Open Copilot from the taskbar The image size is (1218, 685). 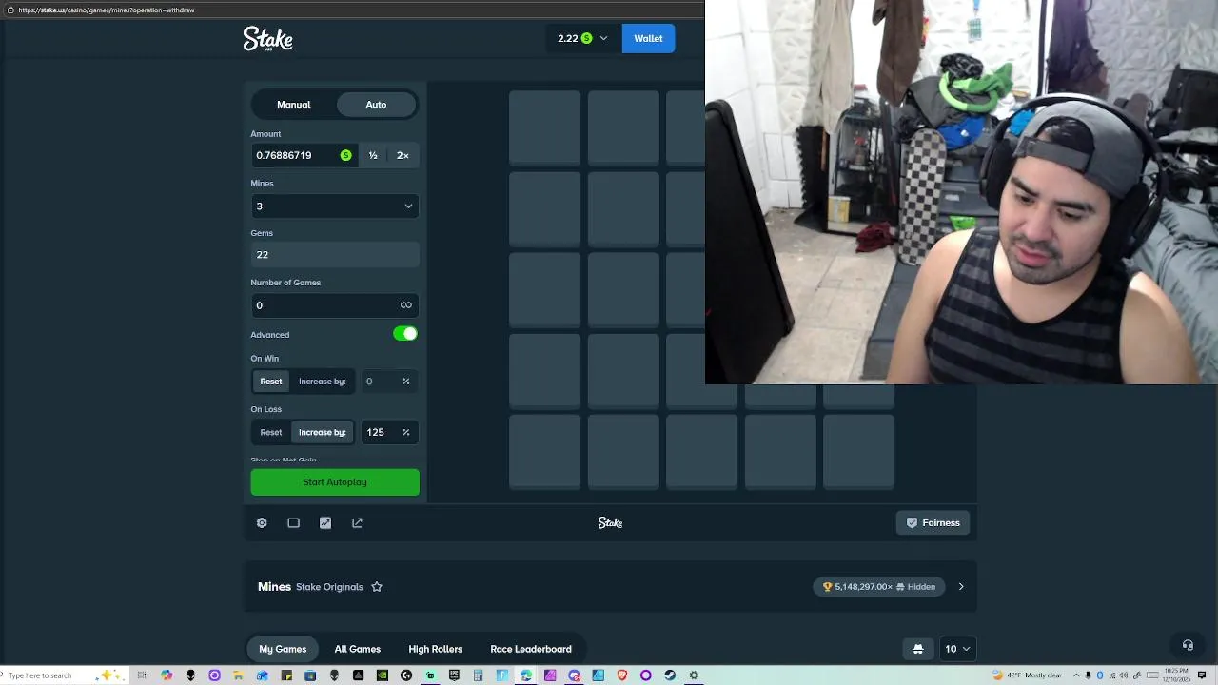(167, 675)
